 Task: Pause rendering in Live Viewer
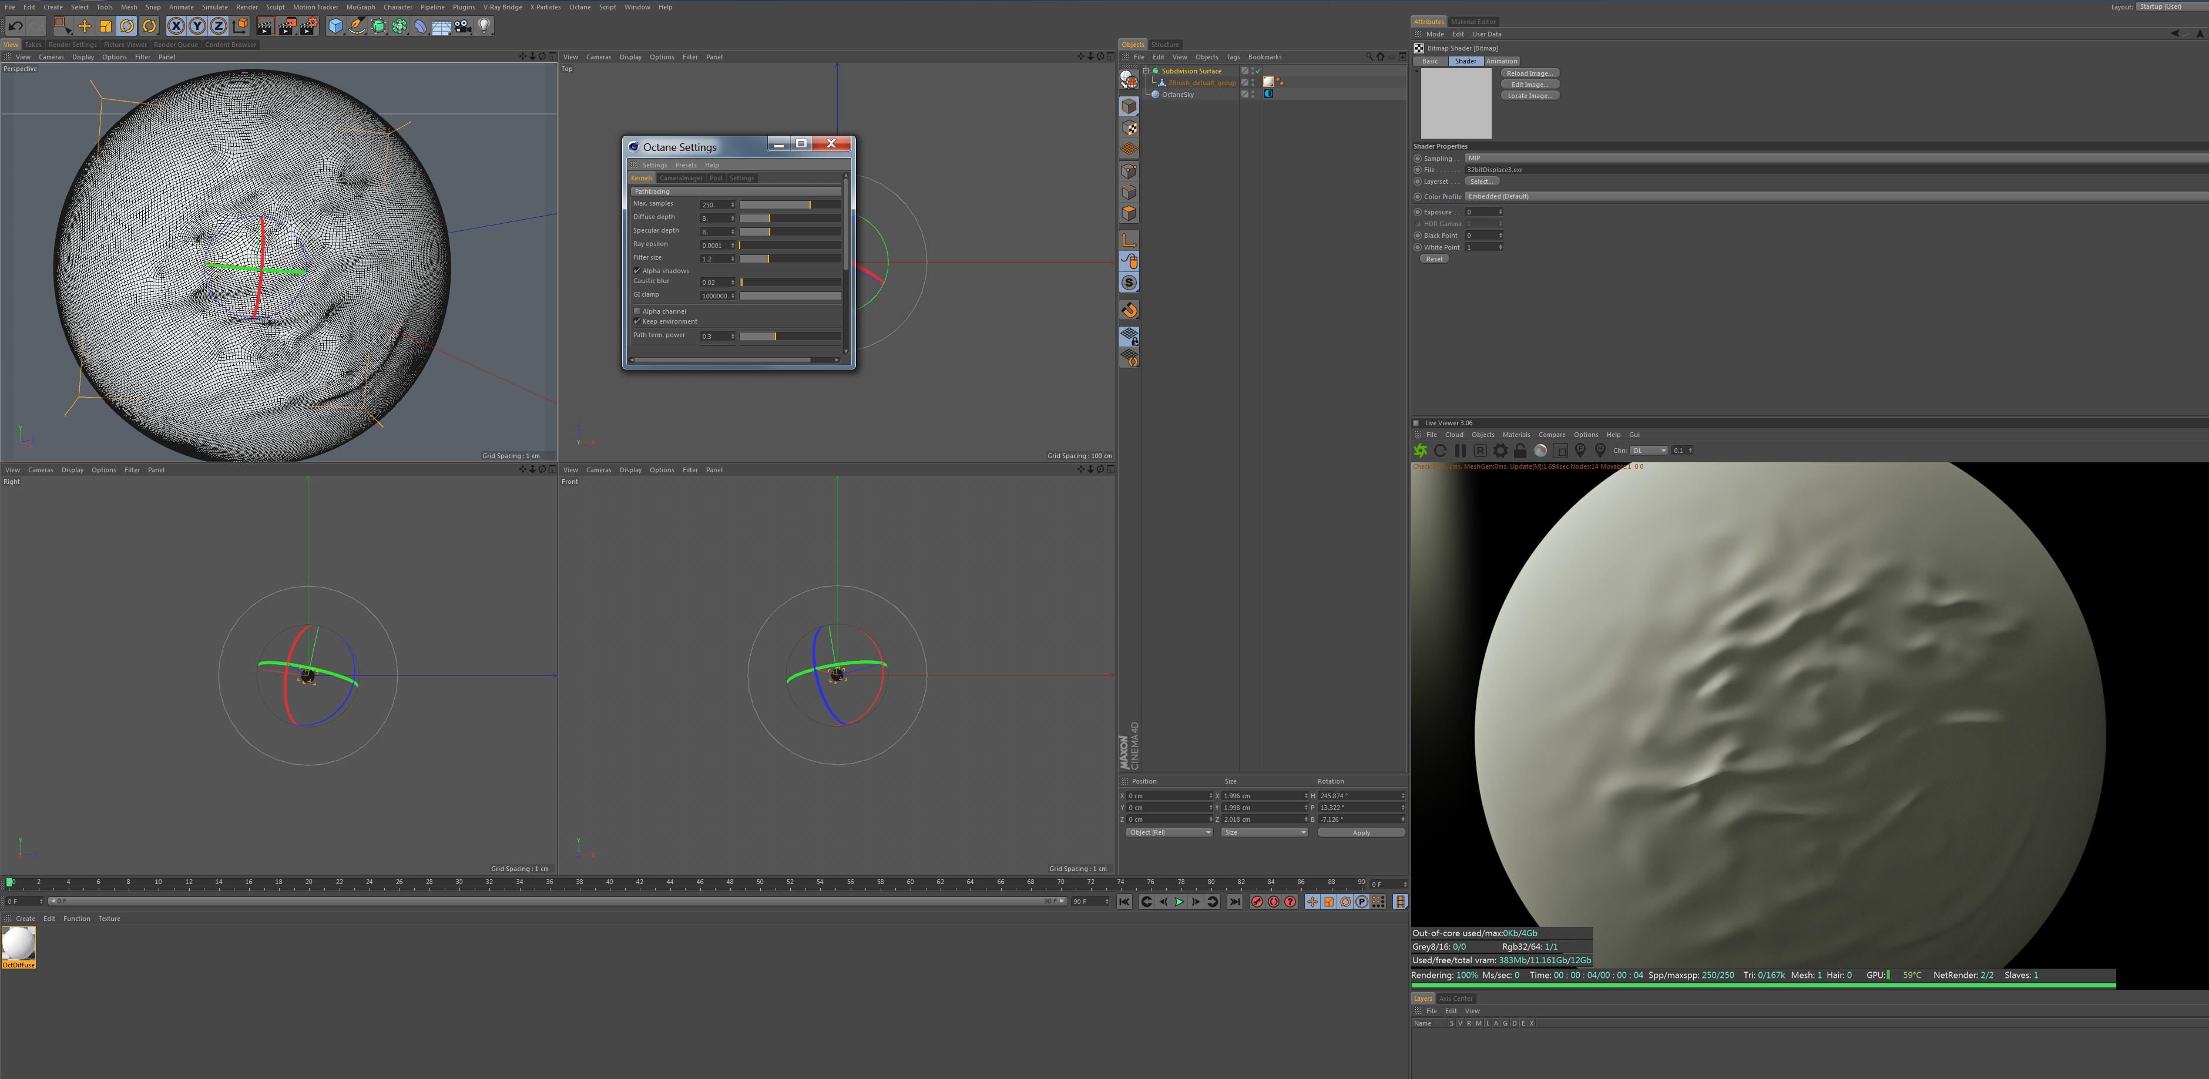[x=1461, y=451]
